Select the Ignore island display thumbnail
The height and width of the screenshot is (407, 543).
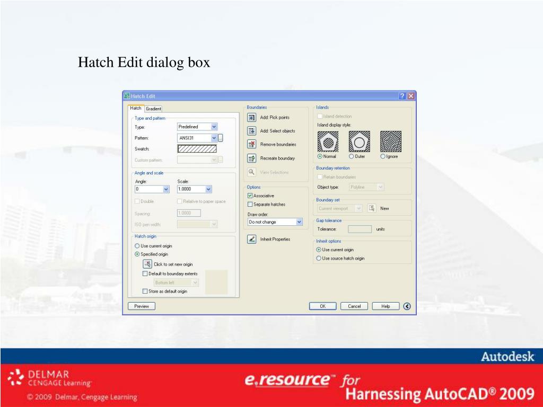tap(391, 141)
